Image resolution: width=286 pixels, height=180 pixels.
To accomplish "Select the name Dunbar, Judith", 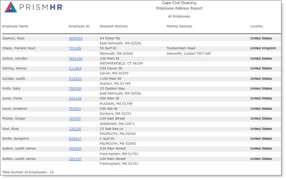I will tap(14, 79).
